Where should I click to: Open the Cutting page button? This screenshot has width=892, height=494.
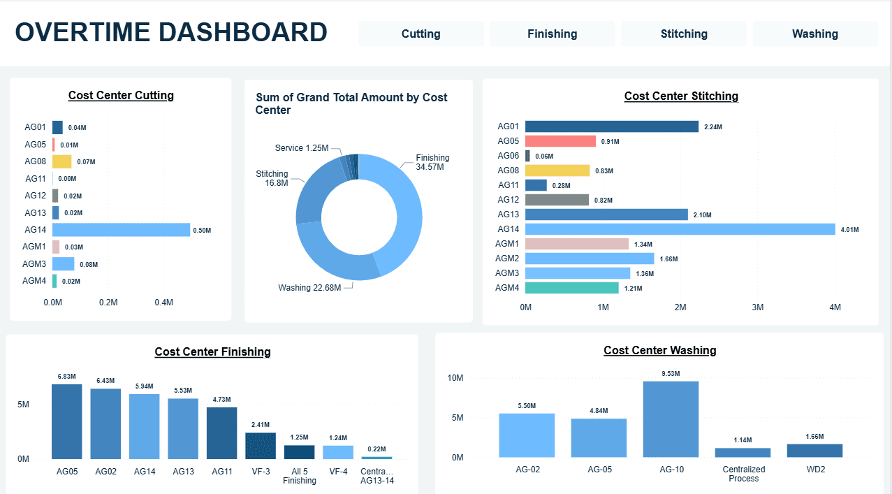pos(421,34)
